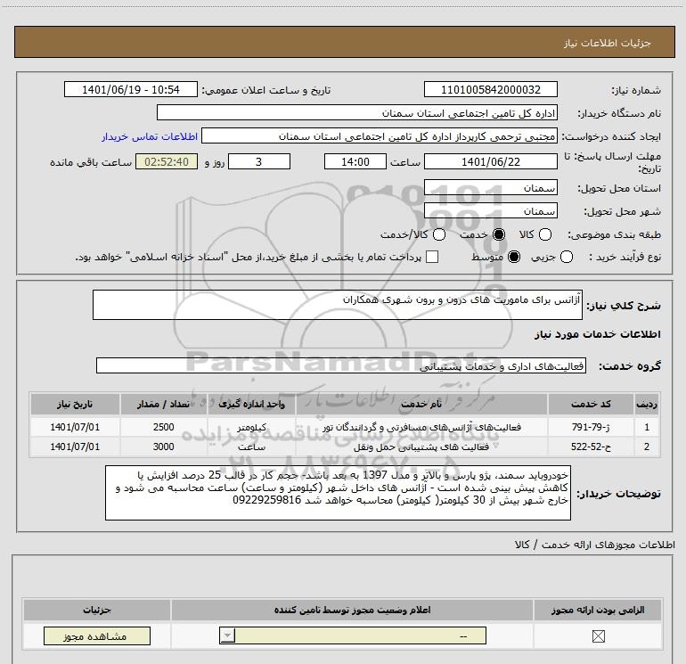Click the ساعت unit cell in row 2

251,447
